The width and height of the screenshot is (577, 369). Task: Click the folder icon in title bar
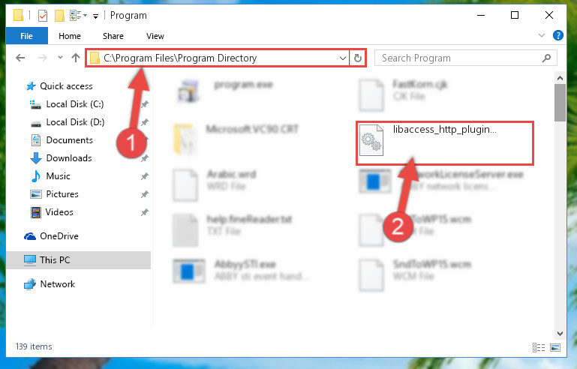point(18,16)
